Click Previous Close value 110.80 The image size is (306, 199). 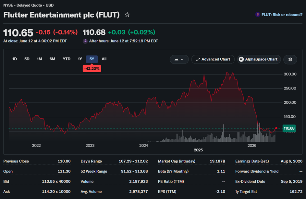tap(64, 161)
